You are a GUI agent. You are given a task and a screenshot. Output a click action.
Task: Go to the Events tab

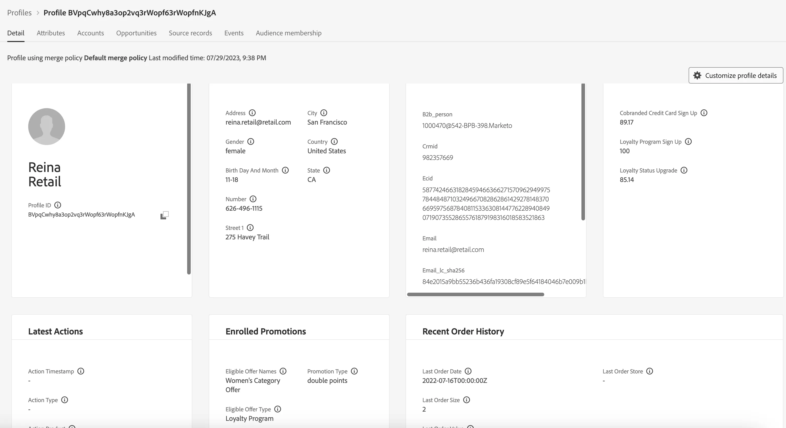pyautogui.click(x=234, y=33)
